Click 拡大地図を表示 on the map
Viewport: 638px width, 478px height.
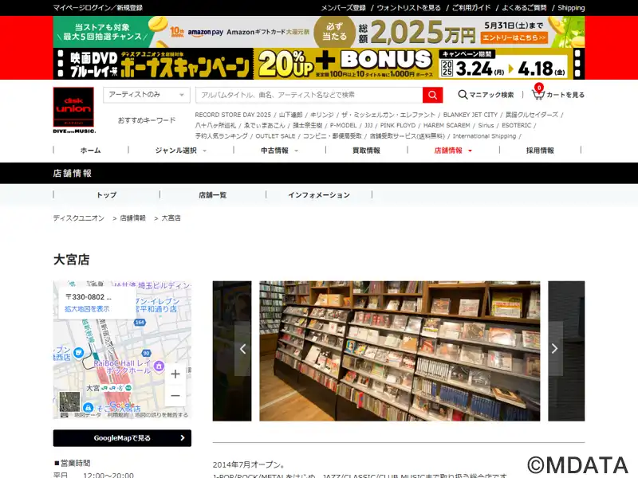pos(87,309)
